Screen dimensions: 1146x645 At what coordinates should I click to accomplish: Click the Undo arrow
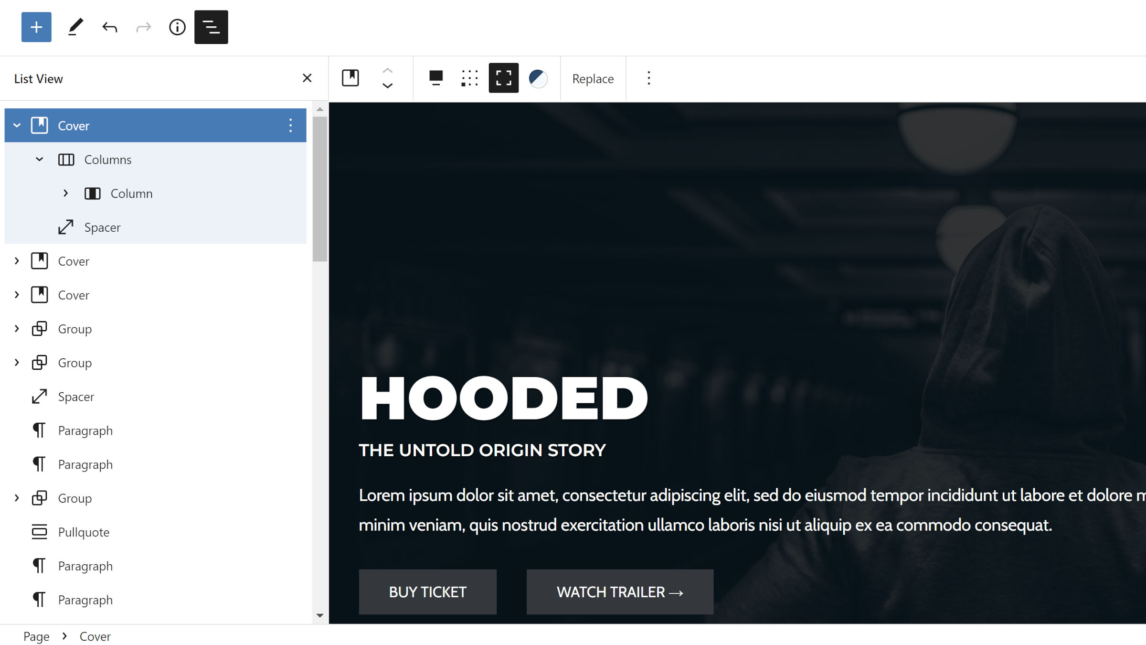pos(110,27)
